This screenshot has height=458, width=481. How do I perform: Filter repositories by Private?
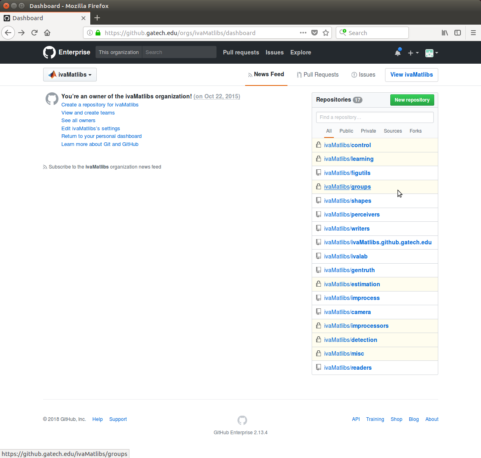[368, 131]
